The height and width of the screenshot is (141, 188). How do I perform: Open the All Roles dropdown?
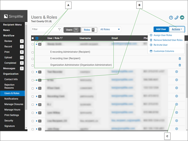pyautogui.click(x=110, y=29)
